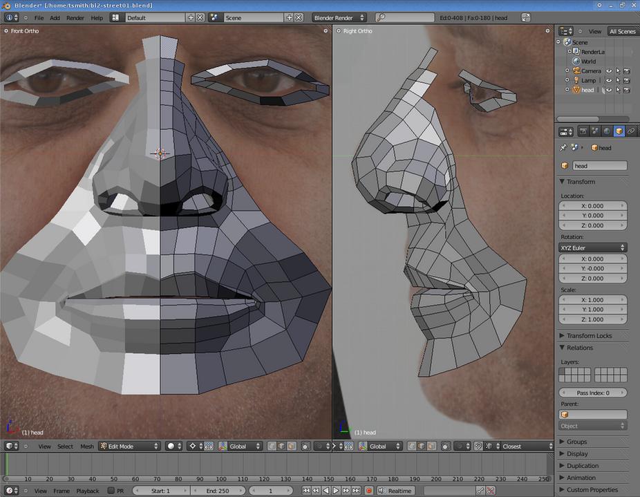Expand the head item in outliner
This screenshot has height=497, width=640.
click(567, 89)
